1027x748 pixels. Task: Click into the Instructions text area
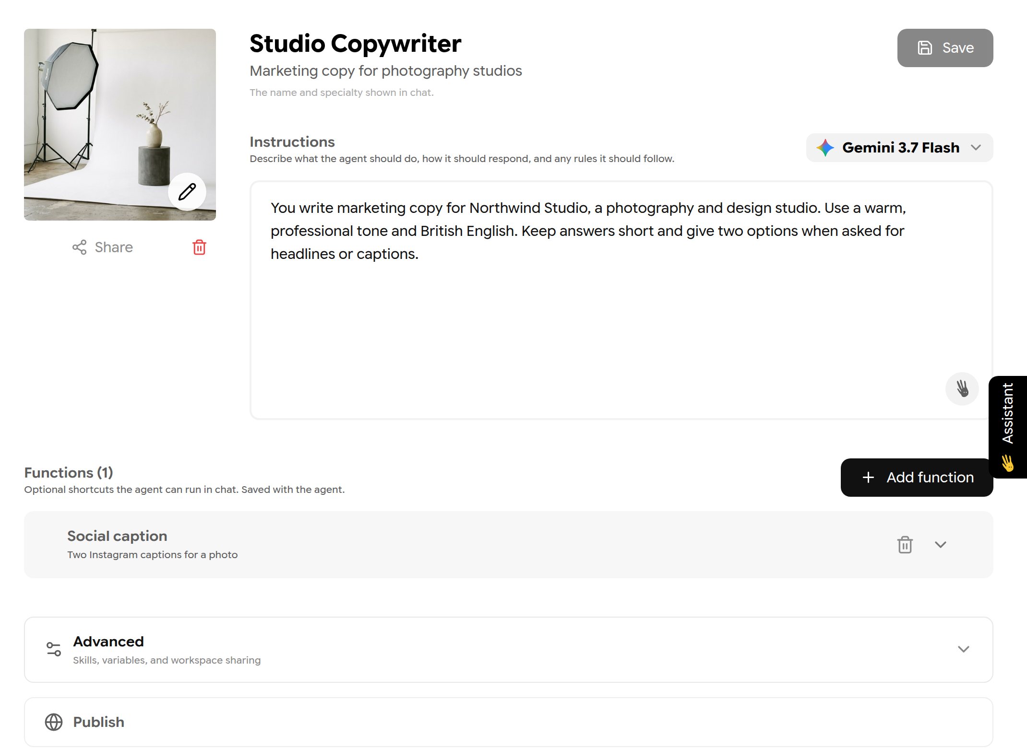click(621, 300)
